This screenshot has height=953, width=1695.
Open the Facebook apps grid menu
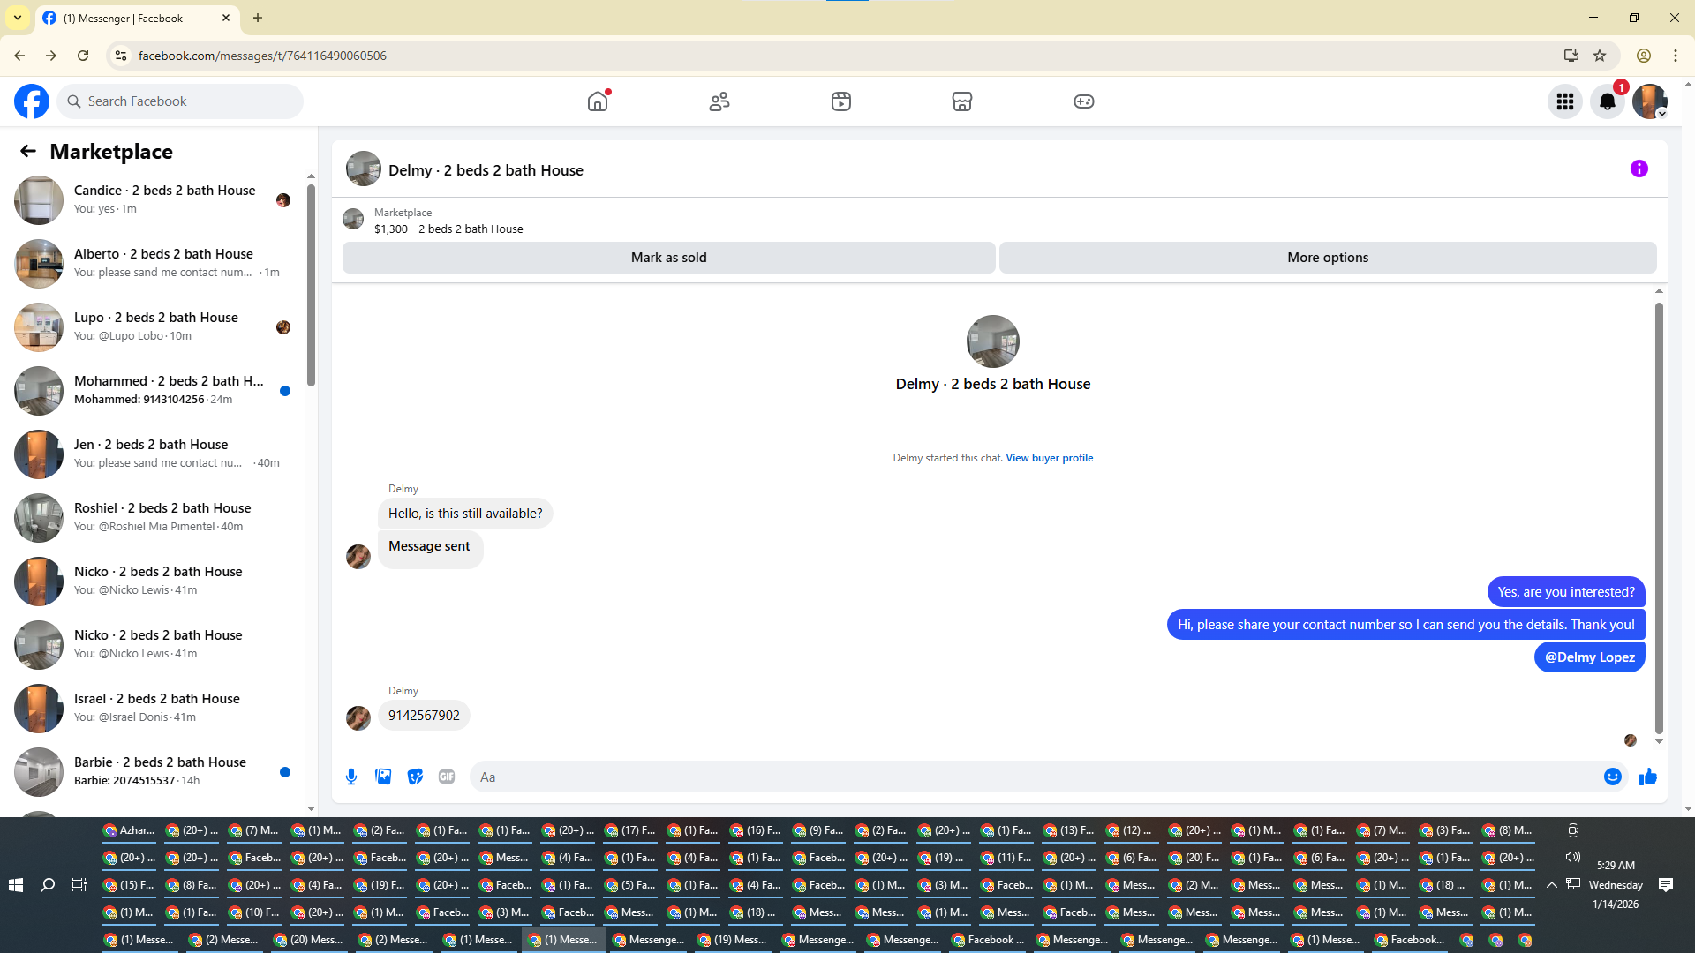pos(1564,101)
